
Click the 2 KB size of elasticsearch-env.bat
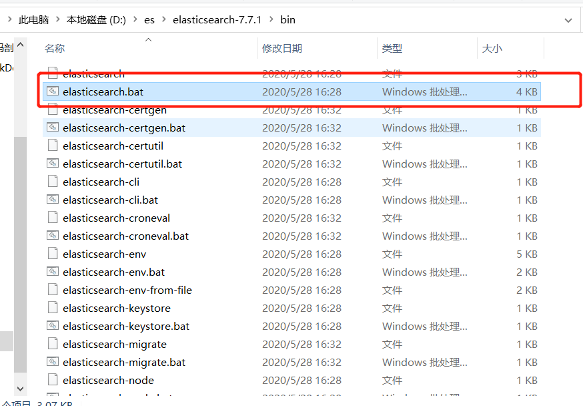coord(526,272)
